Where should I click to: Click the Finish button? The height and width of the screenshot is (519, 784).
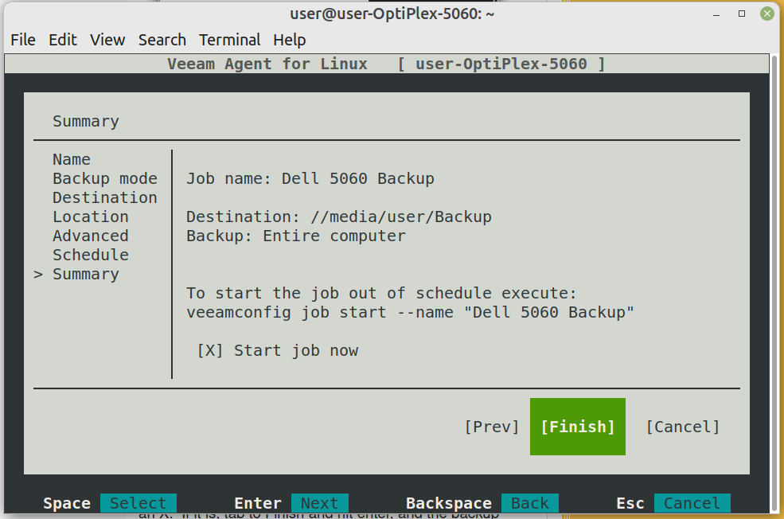click(x=578, y=427)
